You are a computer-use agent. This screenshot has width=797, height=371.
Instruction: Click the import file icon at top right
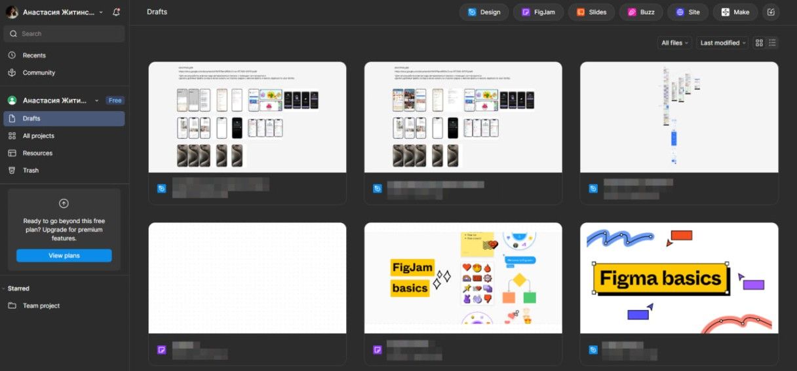coord(771,12)
